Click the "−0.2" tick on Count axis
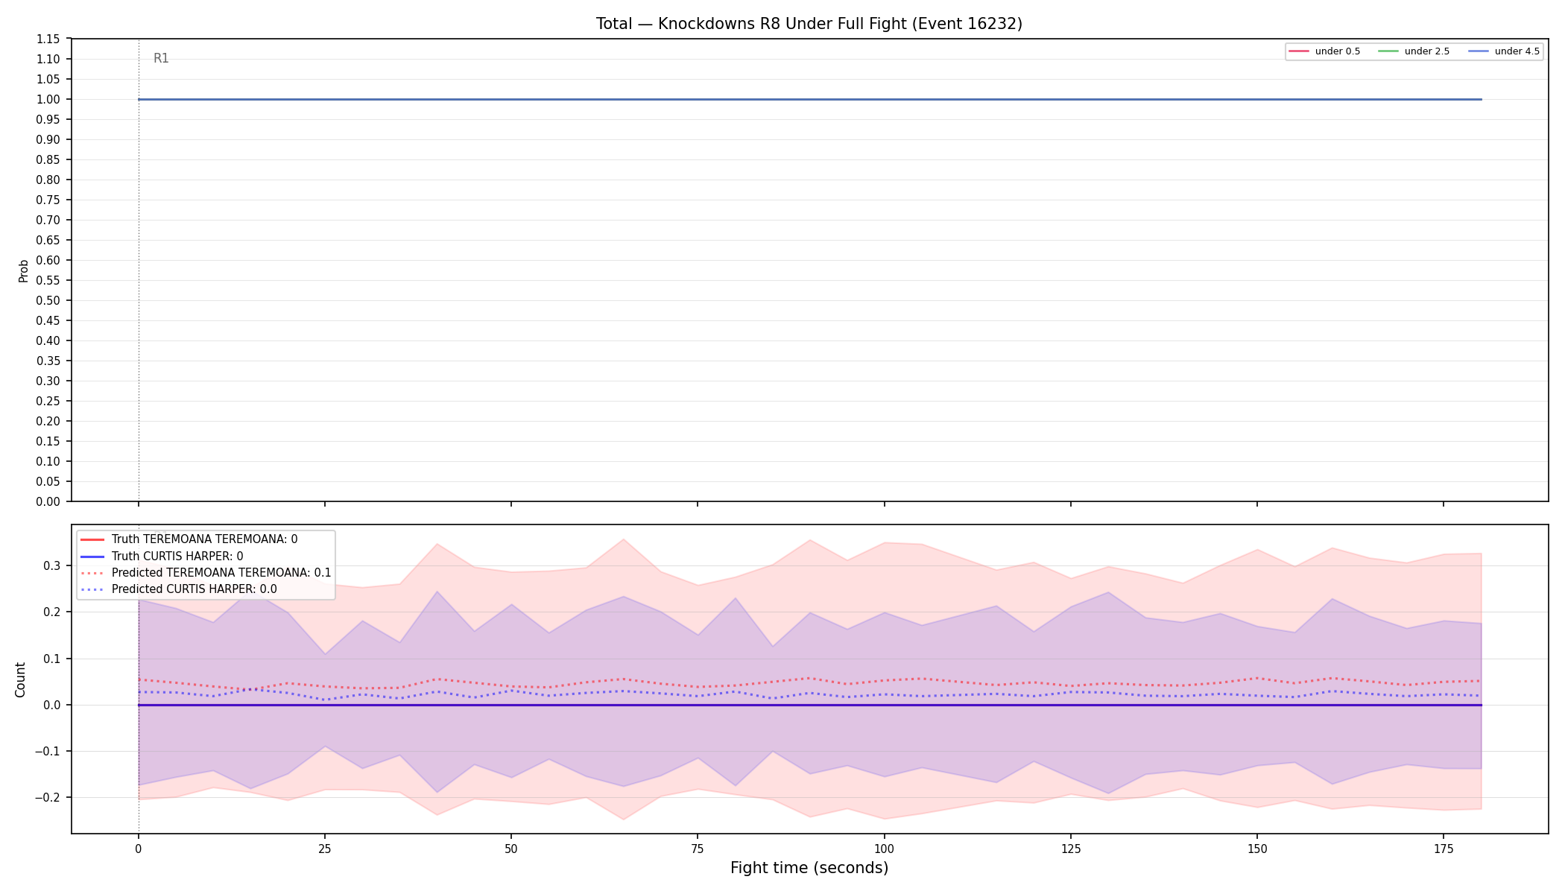The image size is (1565, 894). 48,797
